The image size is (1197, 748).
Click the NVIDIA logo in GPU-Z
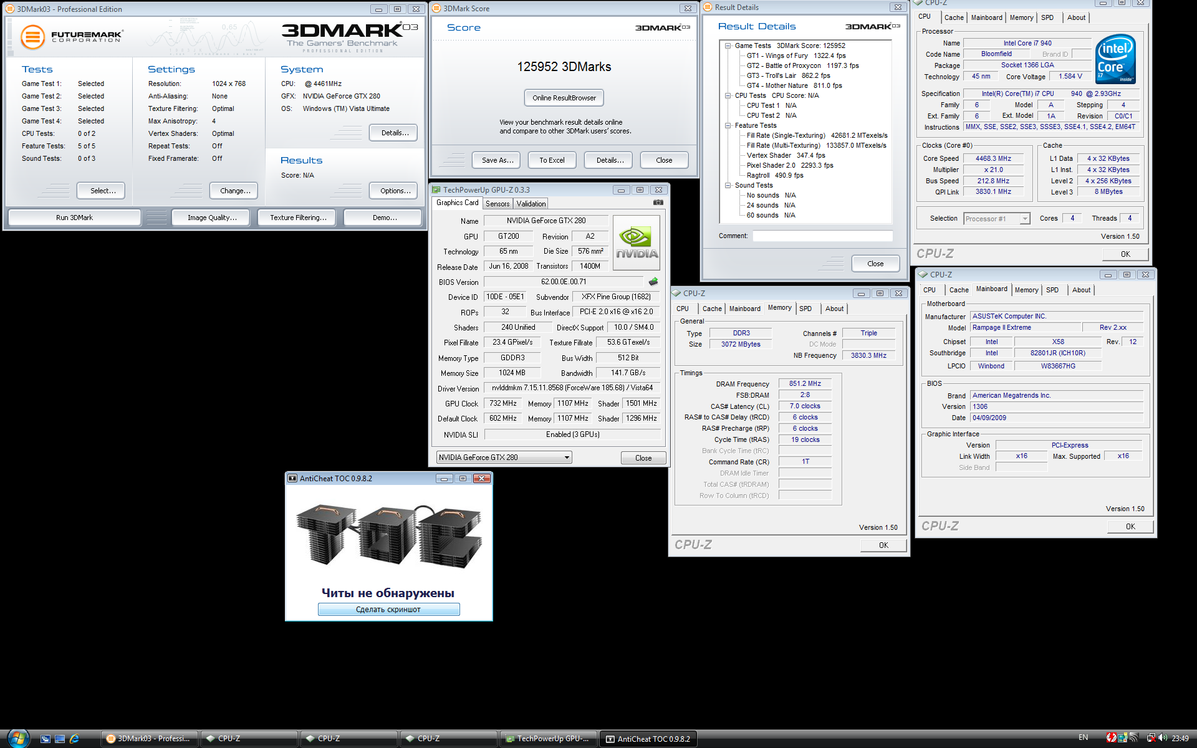click(x=637, y=242)
